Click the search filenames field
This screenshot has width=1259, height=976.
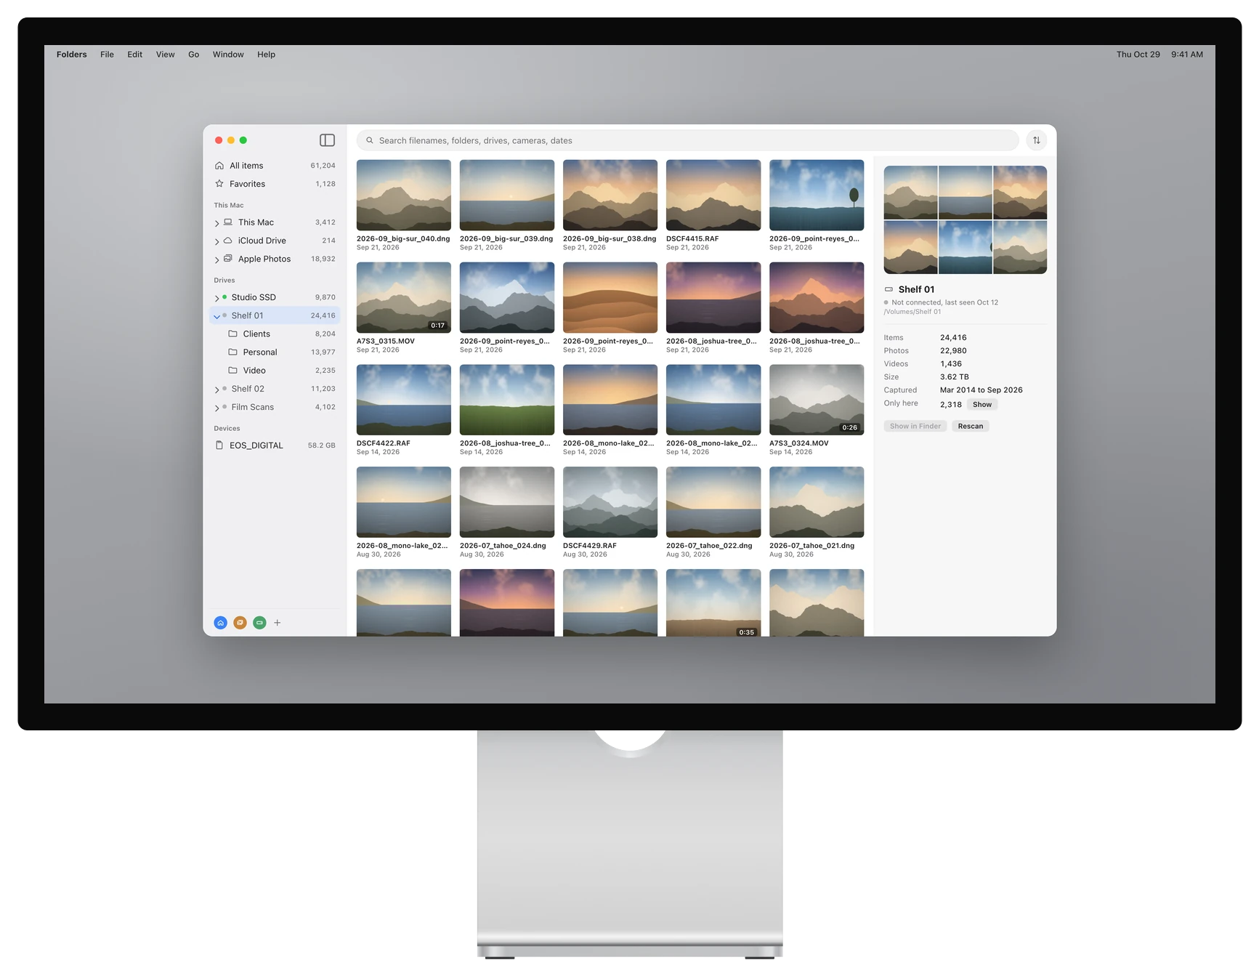click(687, 140)
